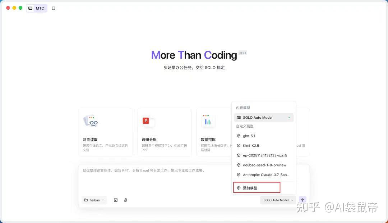Image resolution: width=388 pixels, height=223 pixels.
Task: Select ep-20251124132133-szsr5 model
Action: (264, 155)
